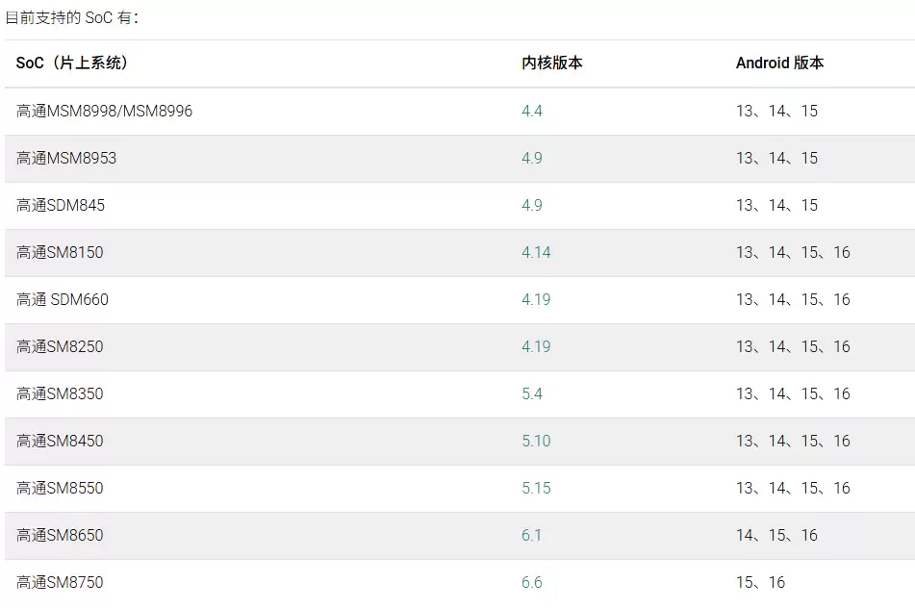915x608 pixels.
Task: Click the Android 版本 column header
Action: tap(779, 63)
